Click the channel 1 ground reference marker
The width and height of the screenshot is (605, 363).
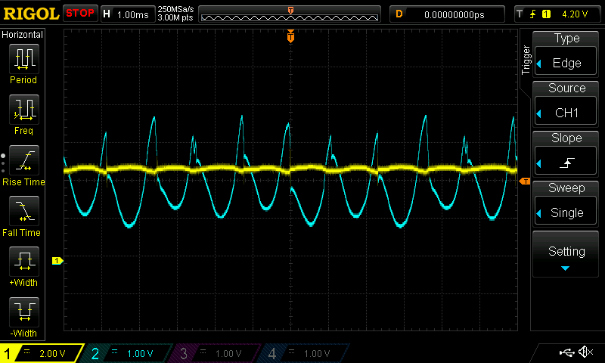(x=57, y=261)
